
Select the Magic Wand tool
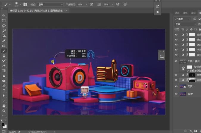(x=4, y=31)
